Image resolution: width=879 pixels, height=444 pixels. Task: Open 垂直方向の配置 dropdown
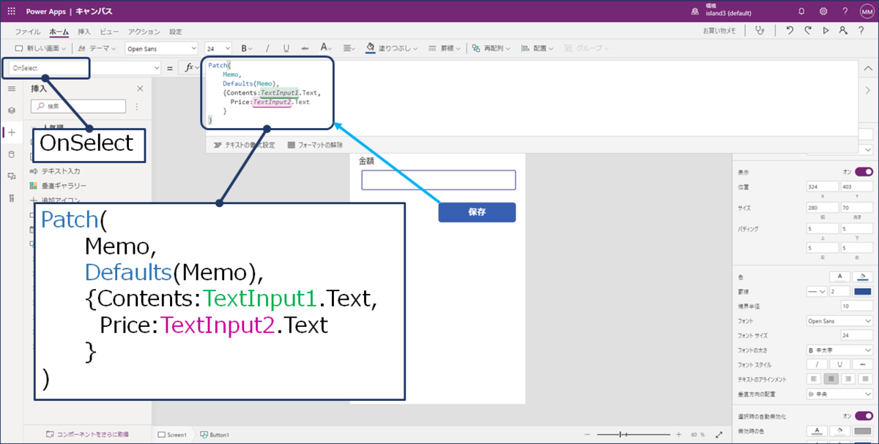[839, 394]
